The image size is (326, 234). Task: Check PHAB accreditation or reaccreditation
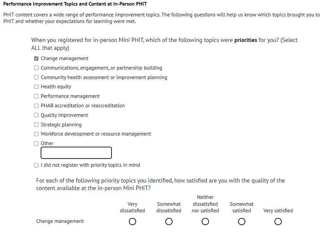pyautogui.click(x=36, y=106)
